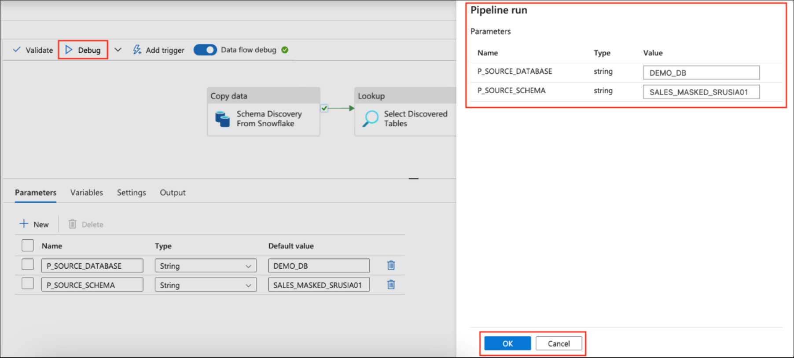The width and height of the screenshot is (794, 358).
Task: Check the P_SOURCE_SCHEMA row checkbox
Action: (x=28, y=284)
